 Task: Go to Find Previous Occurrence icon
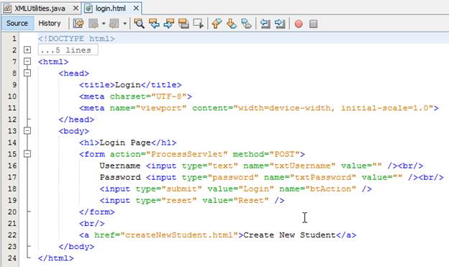[x=154, y=24]
